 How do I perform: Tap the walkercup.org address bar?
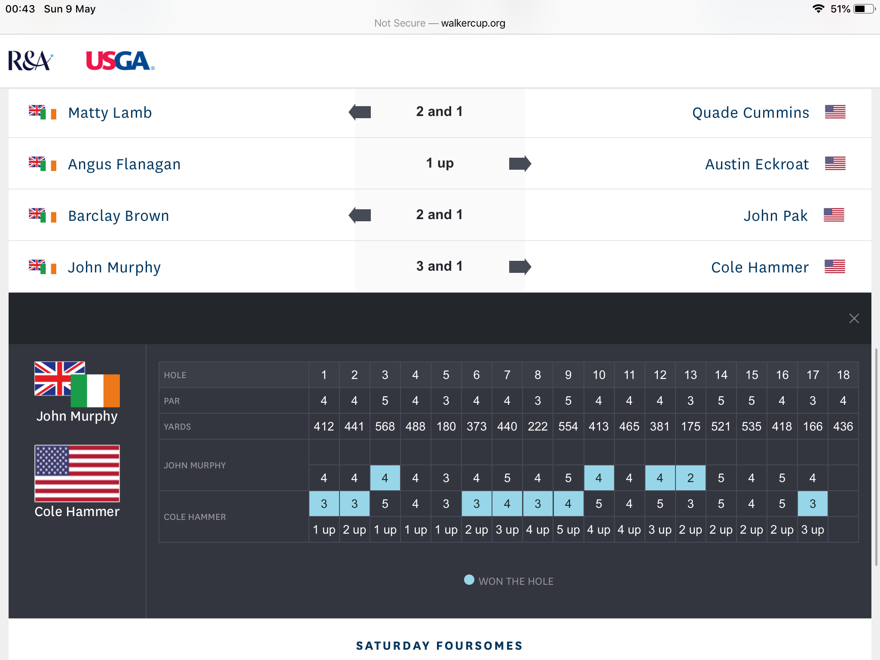[x=440, y=23]
